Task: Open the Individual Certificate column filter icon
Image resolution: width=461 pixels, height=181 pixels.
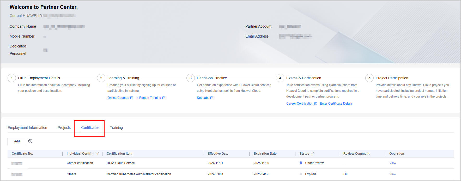Action: coord(97,154)
